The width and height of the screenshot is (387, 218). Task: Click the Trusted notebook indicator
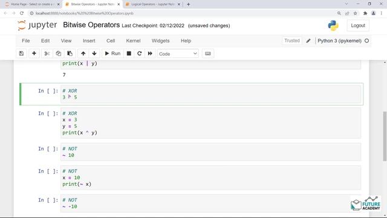(291, 41)
